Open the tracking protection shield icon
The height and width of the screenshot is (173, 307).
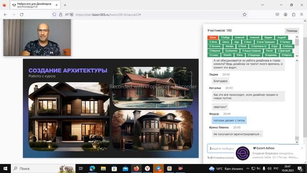[54, 14]
